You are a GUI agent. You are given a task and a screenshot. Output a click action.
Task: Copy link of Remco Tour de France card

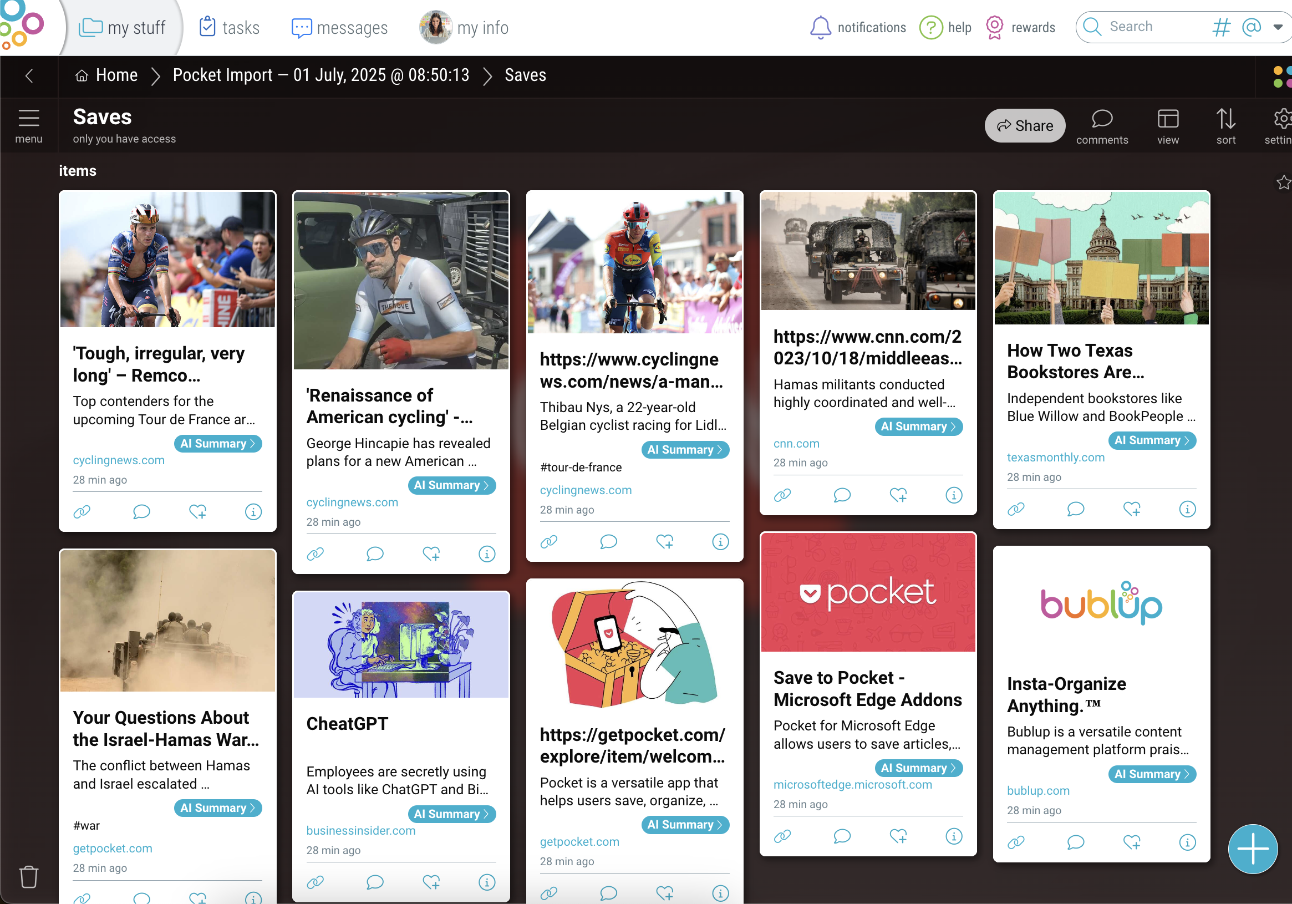point(82,512)
